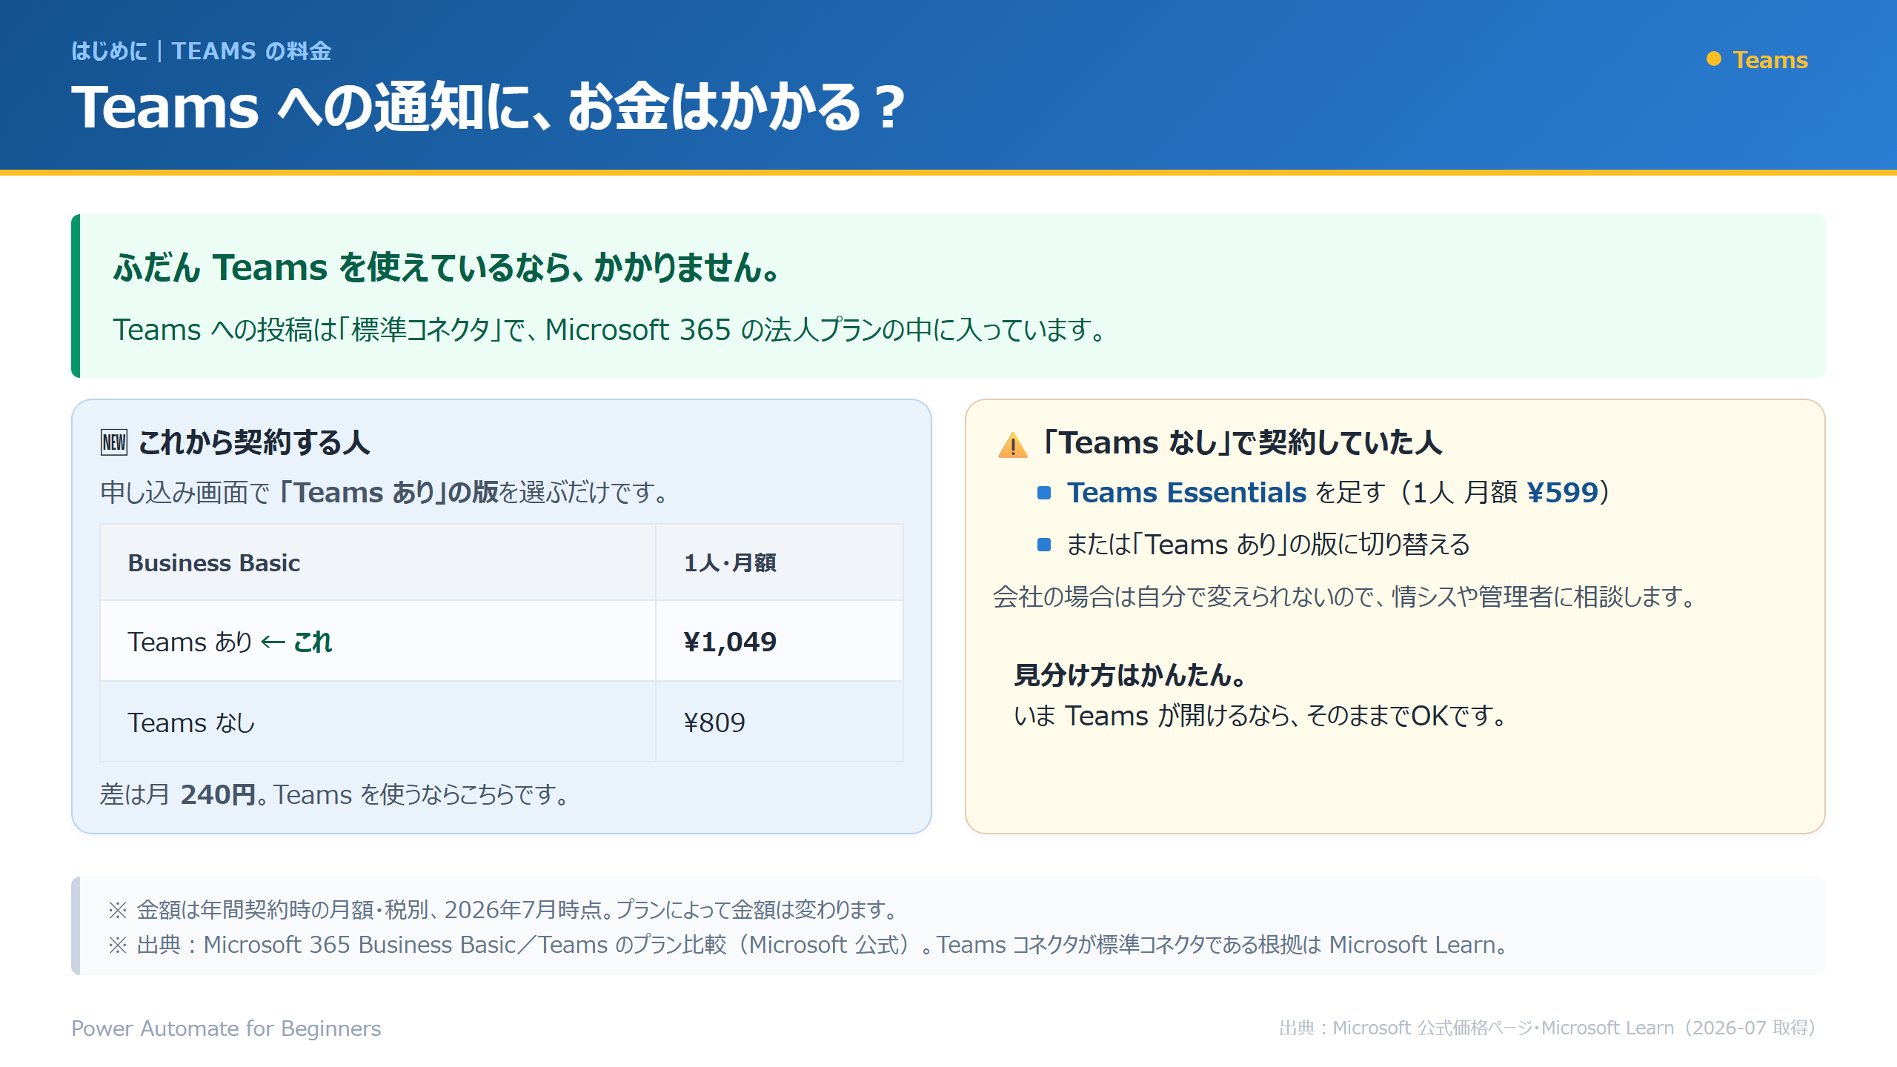Click the note starting '※ 金額は年間契約時の月額'

(503, 909)
